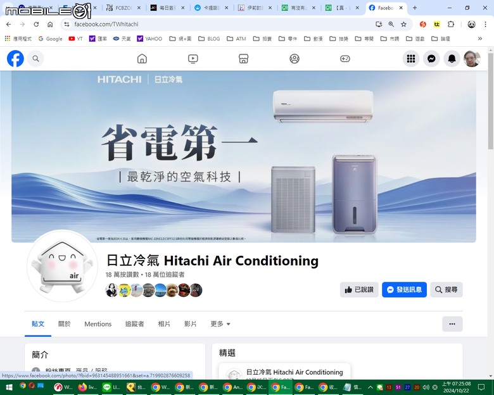Open the Facebook Groups icon
This screenshot has width=494, height=395.
tap(294, 59)
